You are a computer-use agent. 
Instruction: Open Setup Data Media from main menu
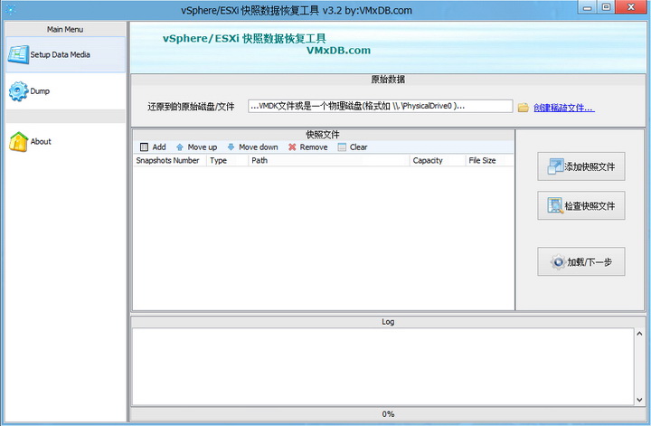[x=66, y=54]
